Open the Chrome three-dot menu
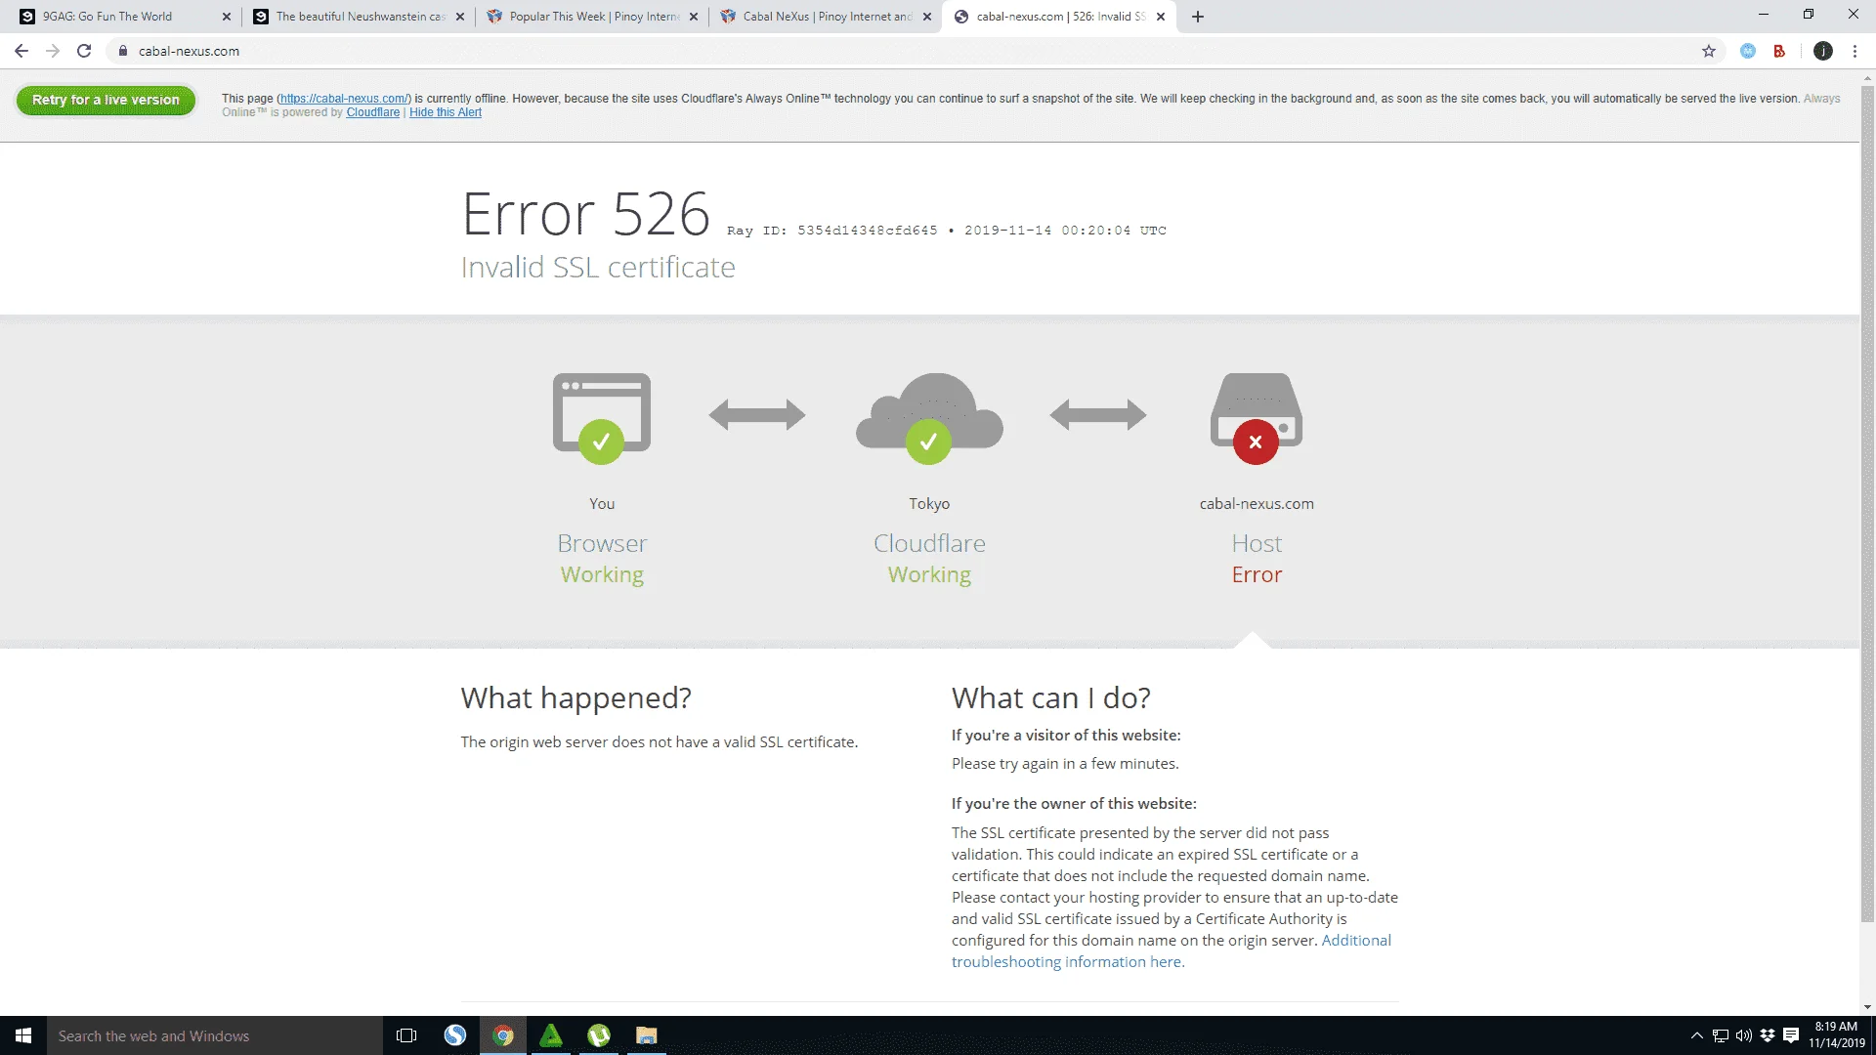 pos(1855,51)
